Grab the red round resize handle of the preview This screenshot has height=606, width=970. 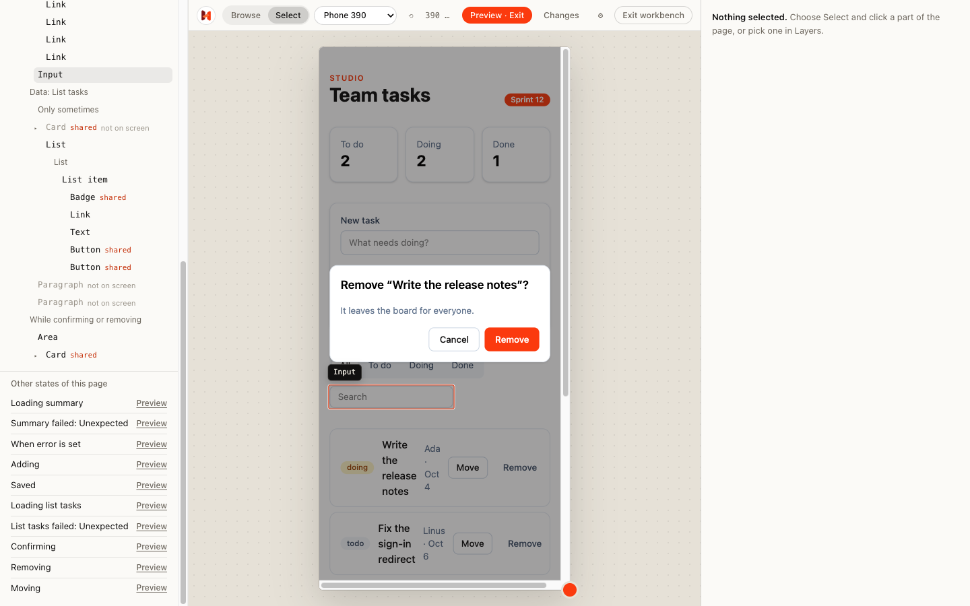[570, 590]
